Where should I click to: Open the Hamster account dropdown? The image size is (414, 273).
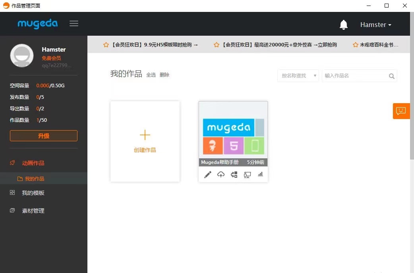375,25
